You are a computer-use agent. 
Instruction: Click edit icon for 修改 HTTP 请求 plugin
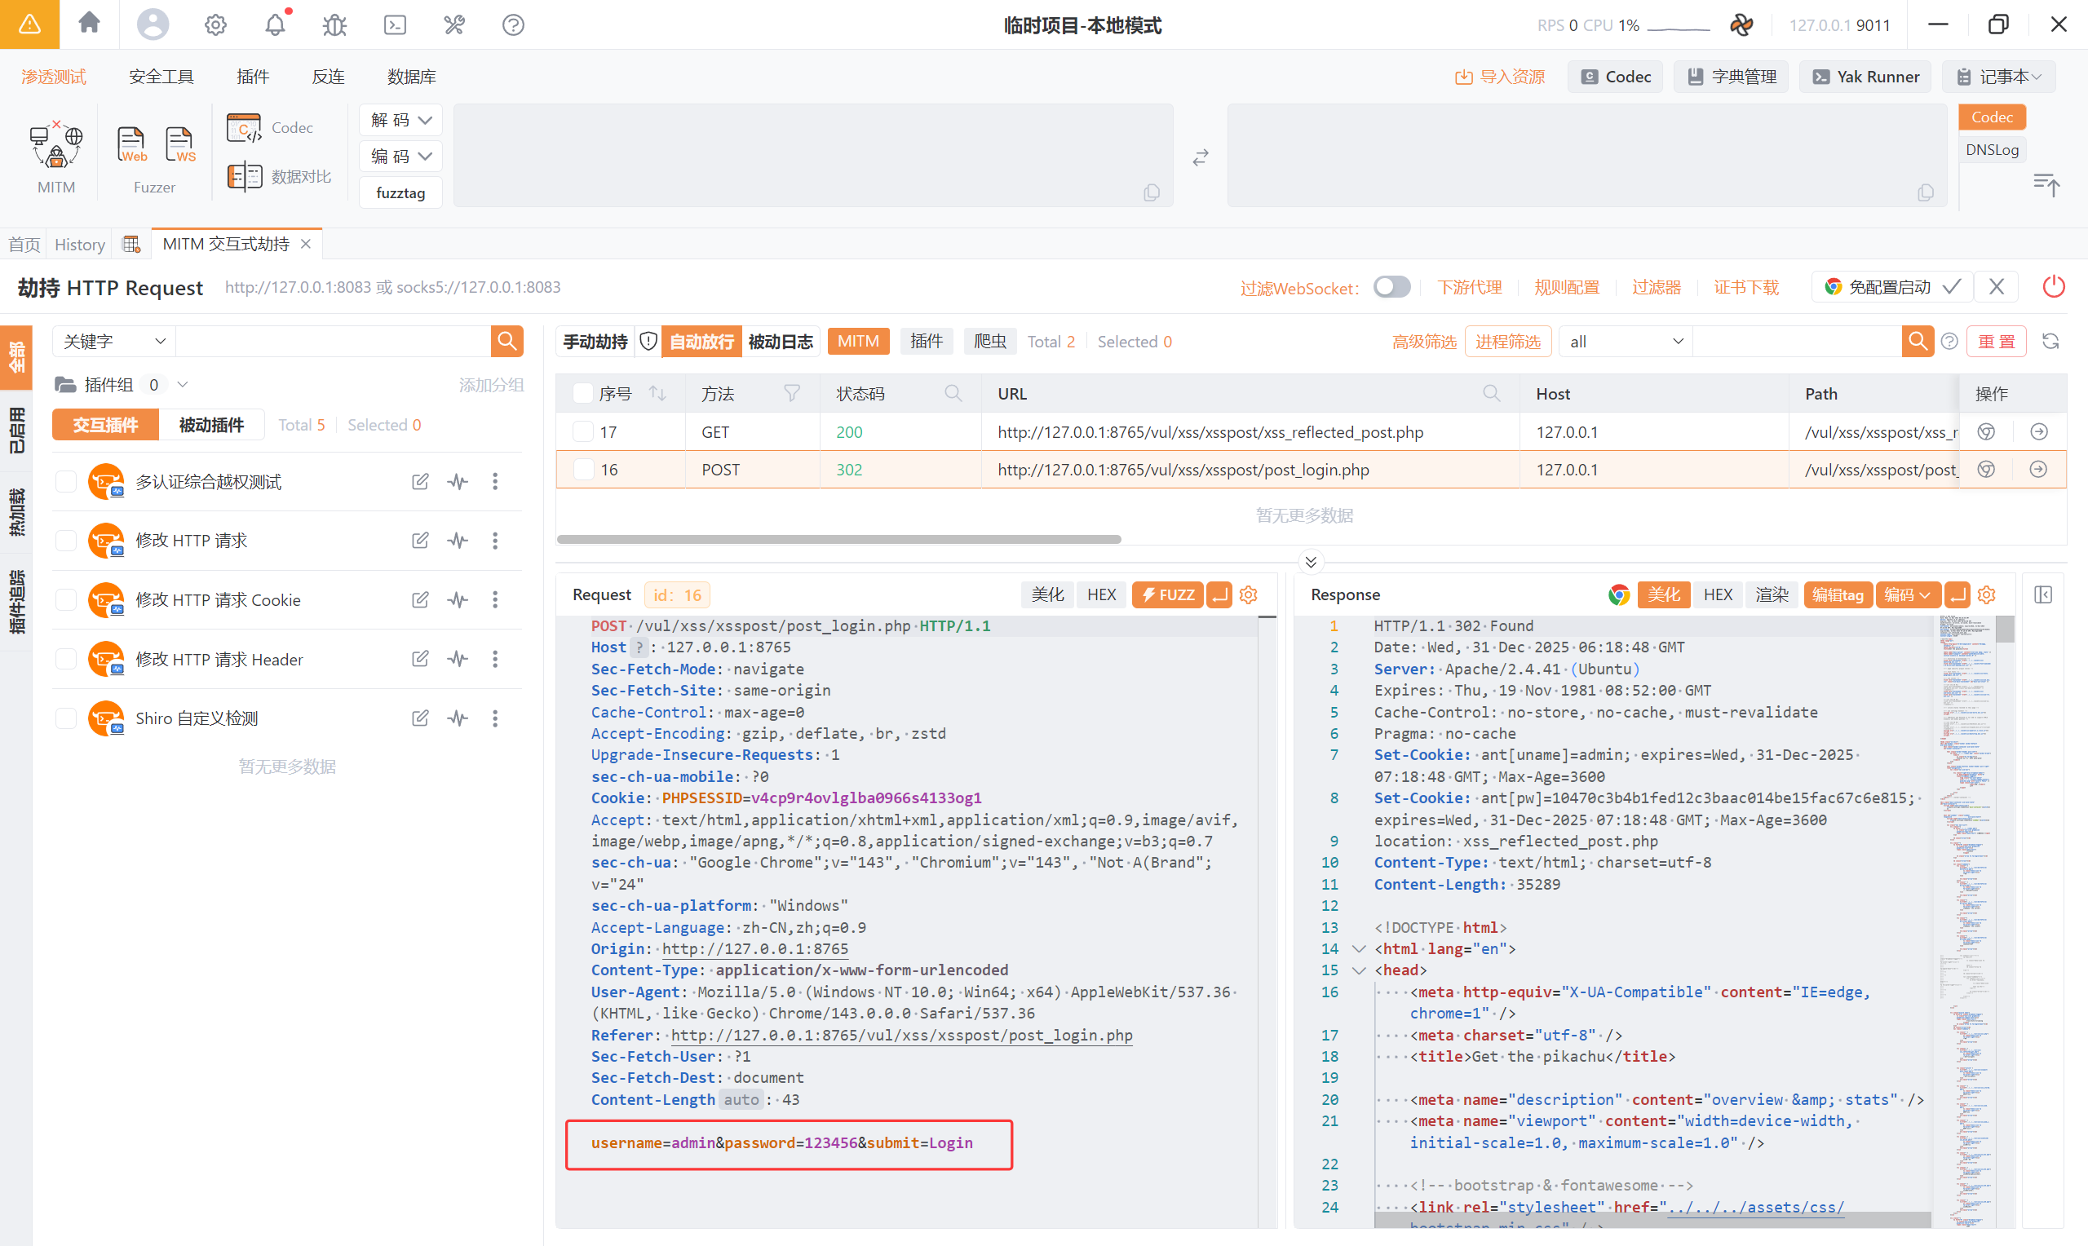[x=420, y=541]
